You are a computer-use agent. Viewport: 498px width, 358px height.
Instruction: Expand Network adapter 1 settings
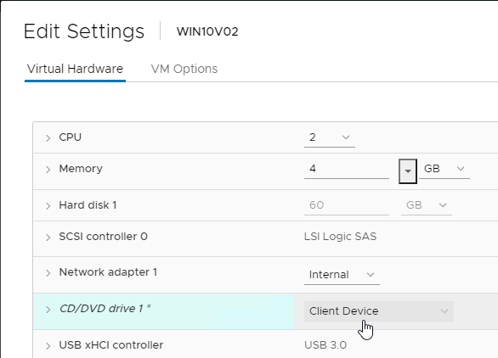[x=48, y=273]
